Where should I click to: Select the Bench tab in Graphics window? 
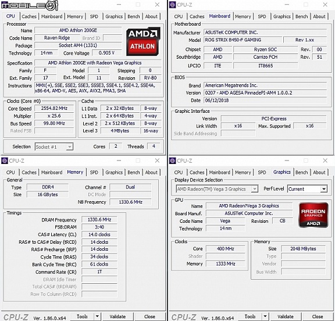[x=301, y=172]
